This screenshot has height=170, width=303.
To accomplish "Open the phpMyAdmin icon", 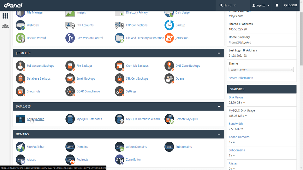I will tap(21, 119).
